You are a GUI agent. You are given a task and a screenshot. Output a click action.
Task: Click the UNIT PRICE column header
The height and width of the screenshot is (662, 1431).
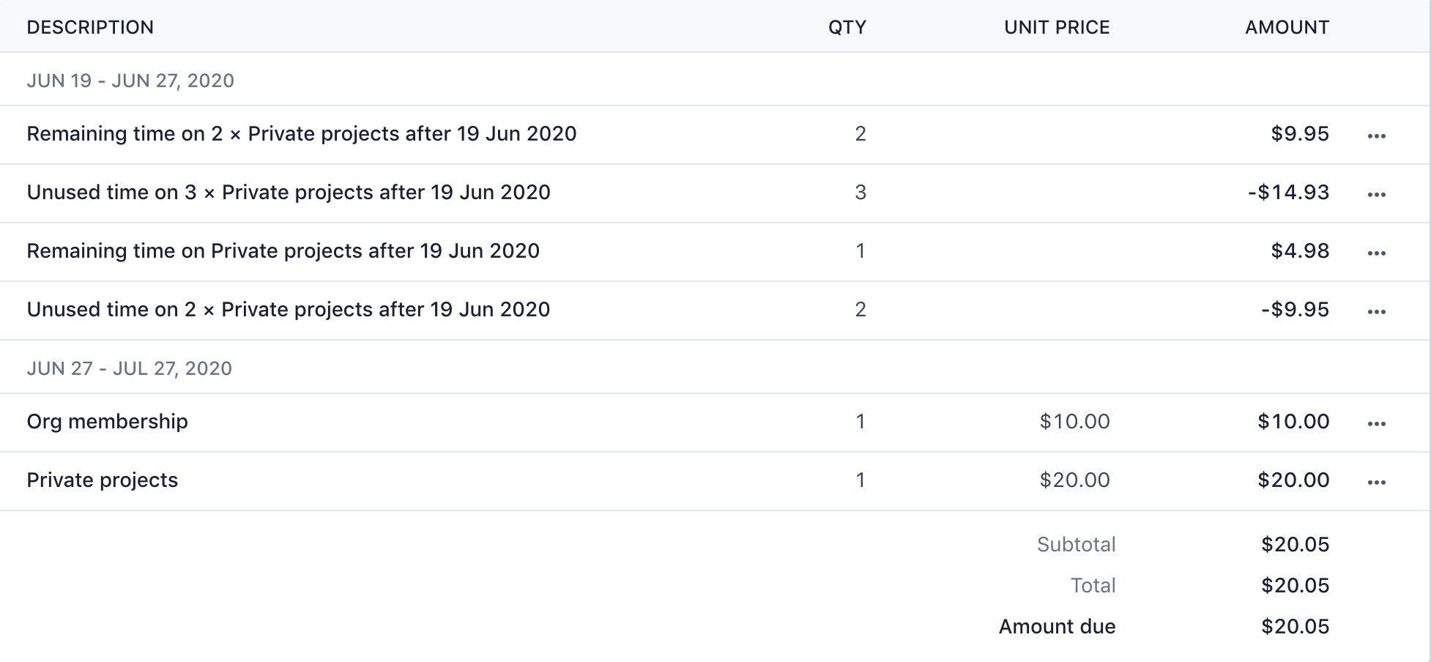[1057, 27]
